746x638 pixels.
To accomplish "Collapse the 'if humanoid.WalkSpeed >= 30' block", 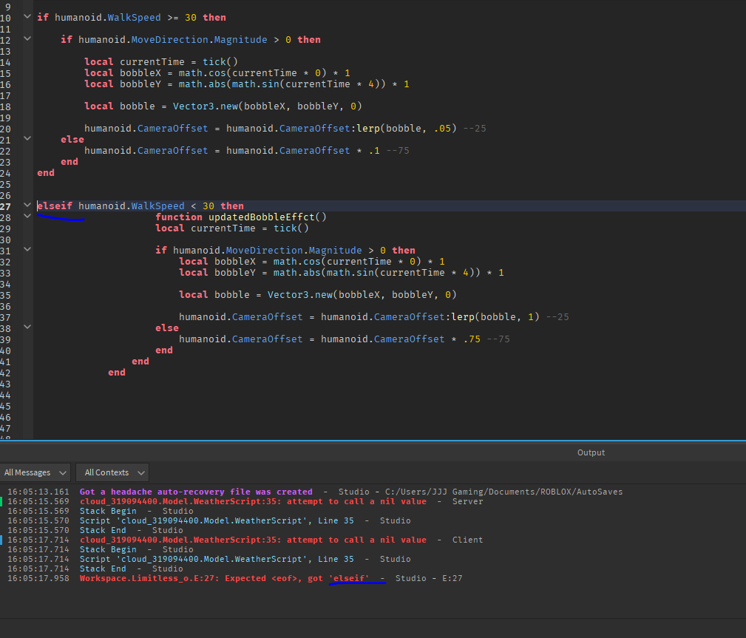I will (x=27, y=17).
